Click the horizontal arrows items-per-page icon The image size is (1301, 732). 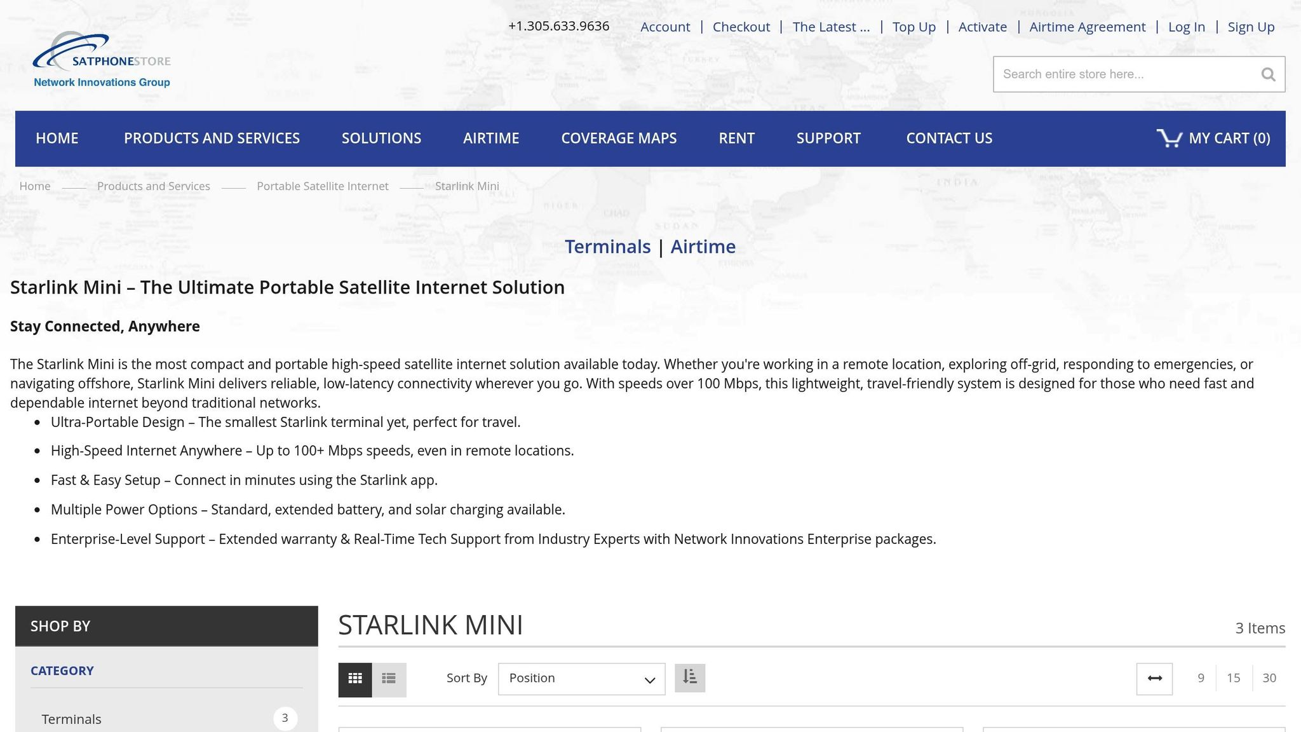pos(1154,679)
